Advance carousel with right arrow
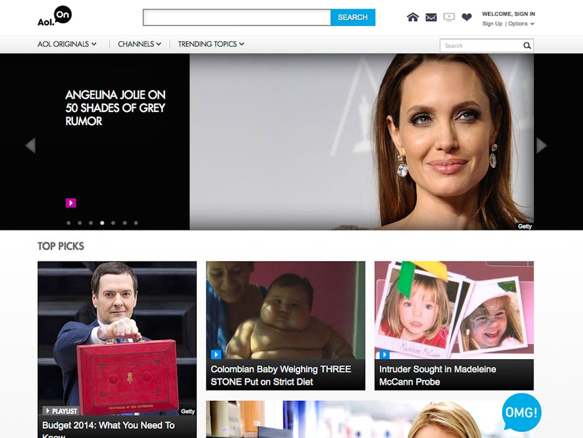The image size is (583, 438). click(541, 146)
